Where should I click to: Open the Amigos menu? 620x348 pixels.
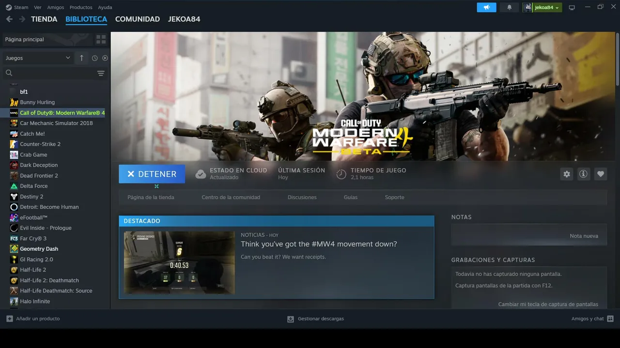coord(56,7)
